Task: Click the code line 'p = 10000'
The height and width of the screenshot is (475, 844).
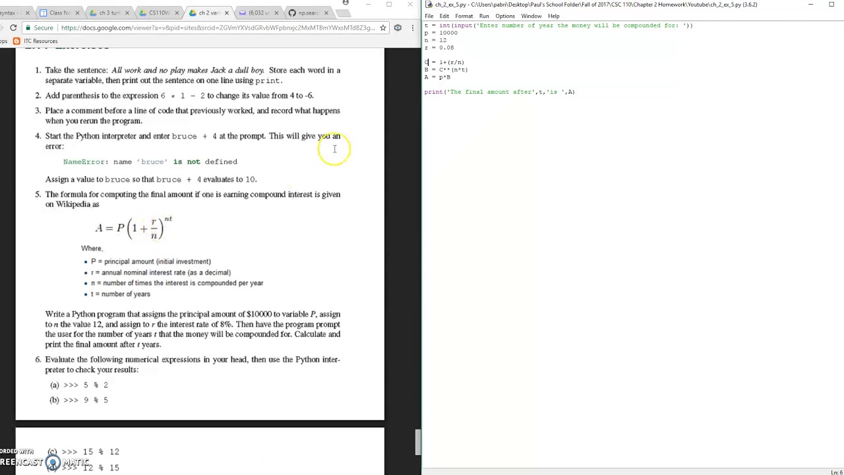Action: click(x=440, y=33)
